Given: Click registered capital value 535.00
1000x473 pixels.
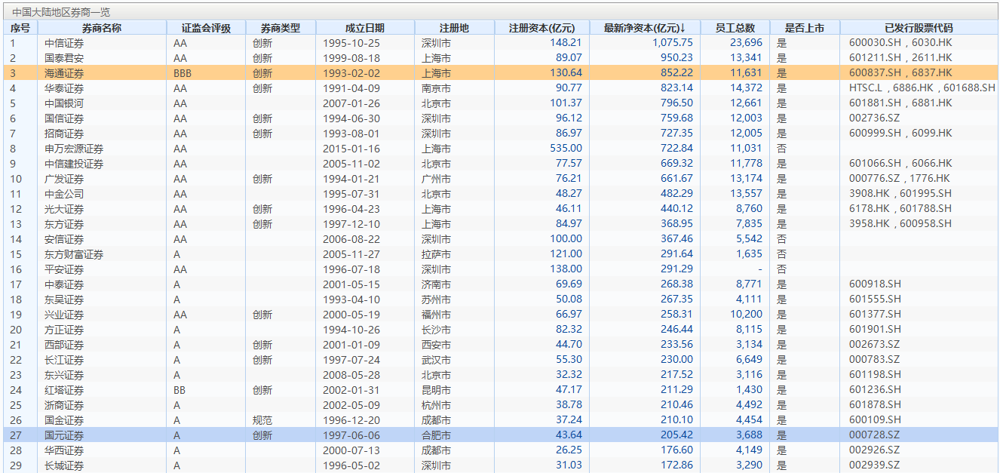Looking at the screenshot, I should pos(566,149).
